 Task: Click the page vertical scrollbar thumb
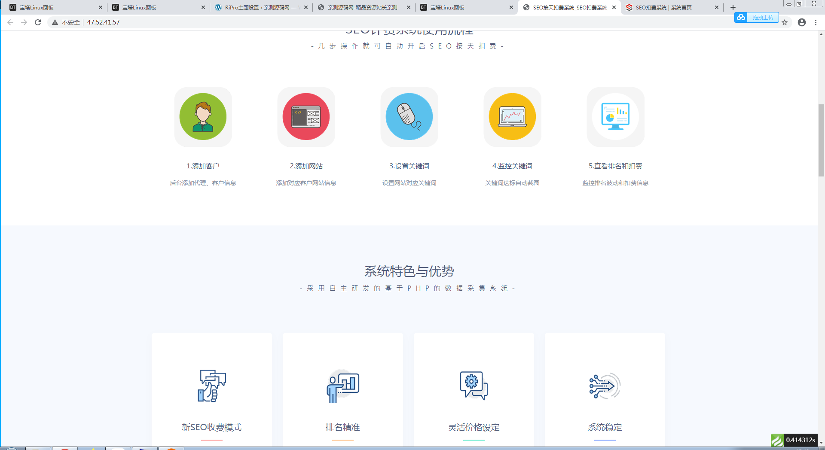[x=821, y=140]
